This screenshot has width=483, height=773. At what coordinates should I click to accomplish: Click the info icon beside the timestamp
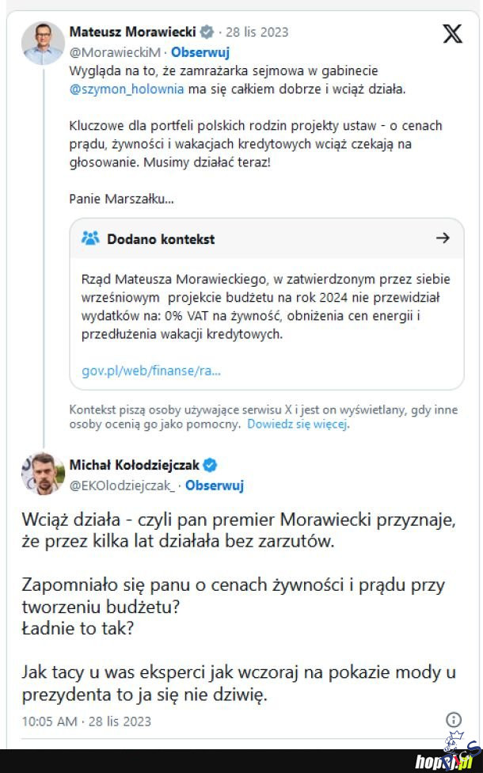tap(454, 720)
